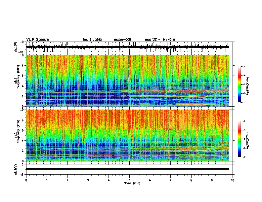The height and width of the screenshot is (202, 262).
Task: Click the "-3" label on ch.1 color bar
Action: (244, 66)
